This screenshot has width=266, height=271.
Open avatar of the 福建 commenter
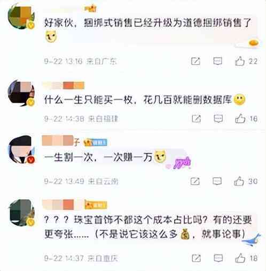(x=21, y=93)
